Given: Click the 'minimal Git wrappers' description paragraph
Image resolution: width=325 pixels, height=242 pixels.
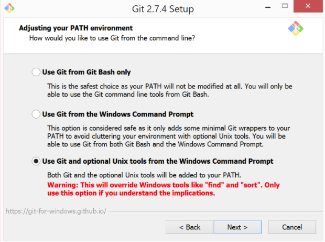Looking at the screenshot, I should pyautogui.click(x=168, y=136).
